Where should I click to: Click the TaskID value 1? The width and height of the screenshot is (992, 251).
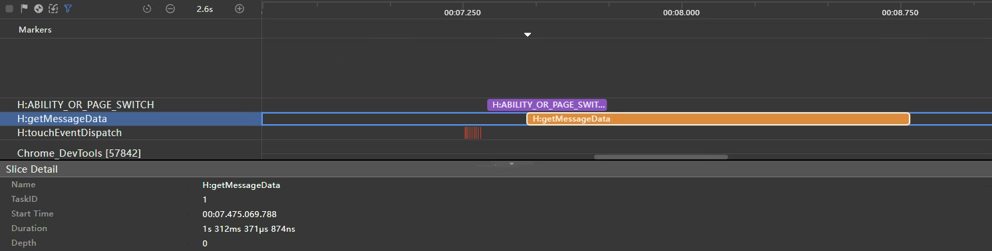(x=205, y=200)
